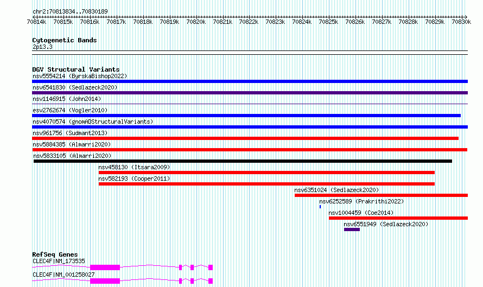Select the nsv4070574 blue variant bar
This screenshot has width=483, height=287.
pos(250,127)
